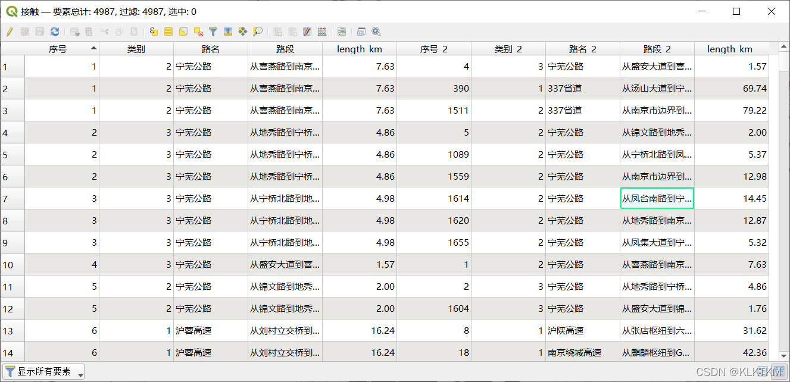Click the paste features clipboard icon

coord(134,32)
